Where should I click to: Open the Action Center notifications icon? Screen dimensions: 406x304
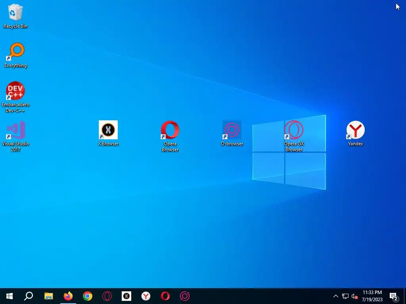tap(394, 296)
